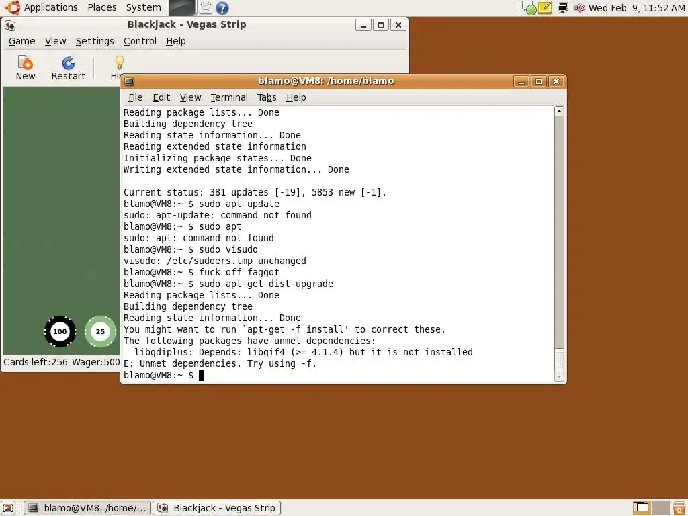Viewport: 688px width, 516px height.
Task: Click 'Current status: 381 updates' line
Action: click(x=255, y=193)
